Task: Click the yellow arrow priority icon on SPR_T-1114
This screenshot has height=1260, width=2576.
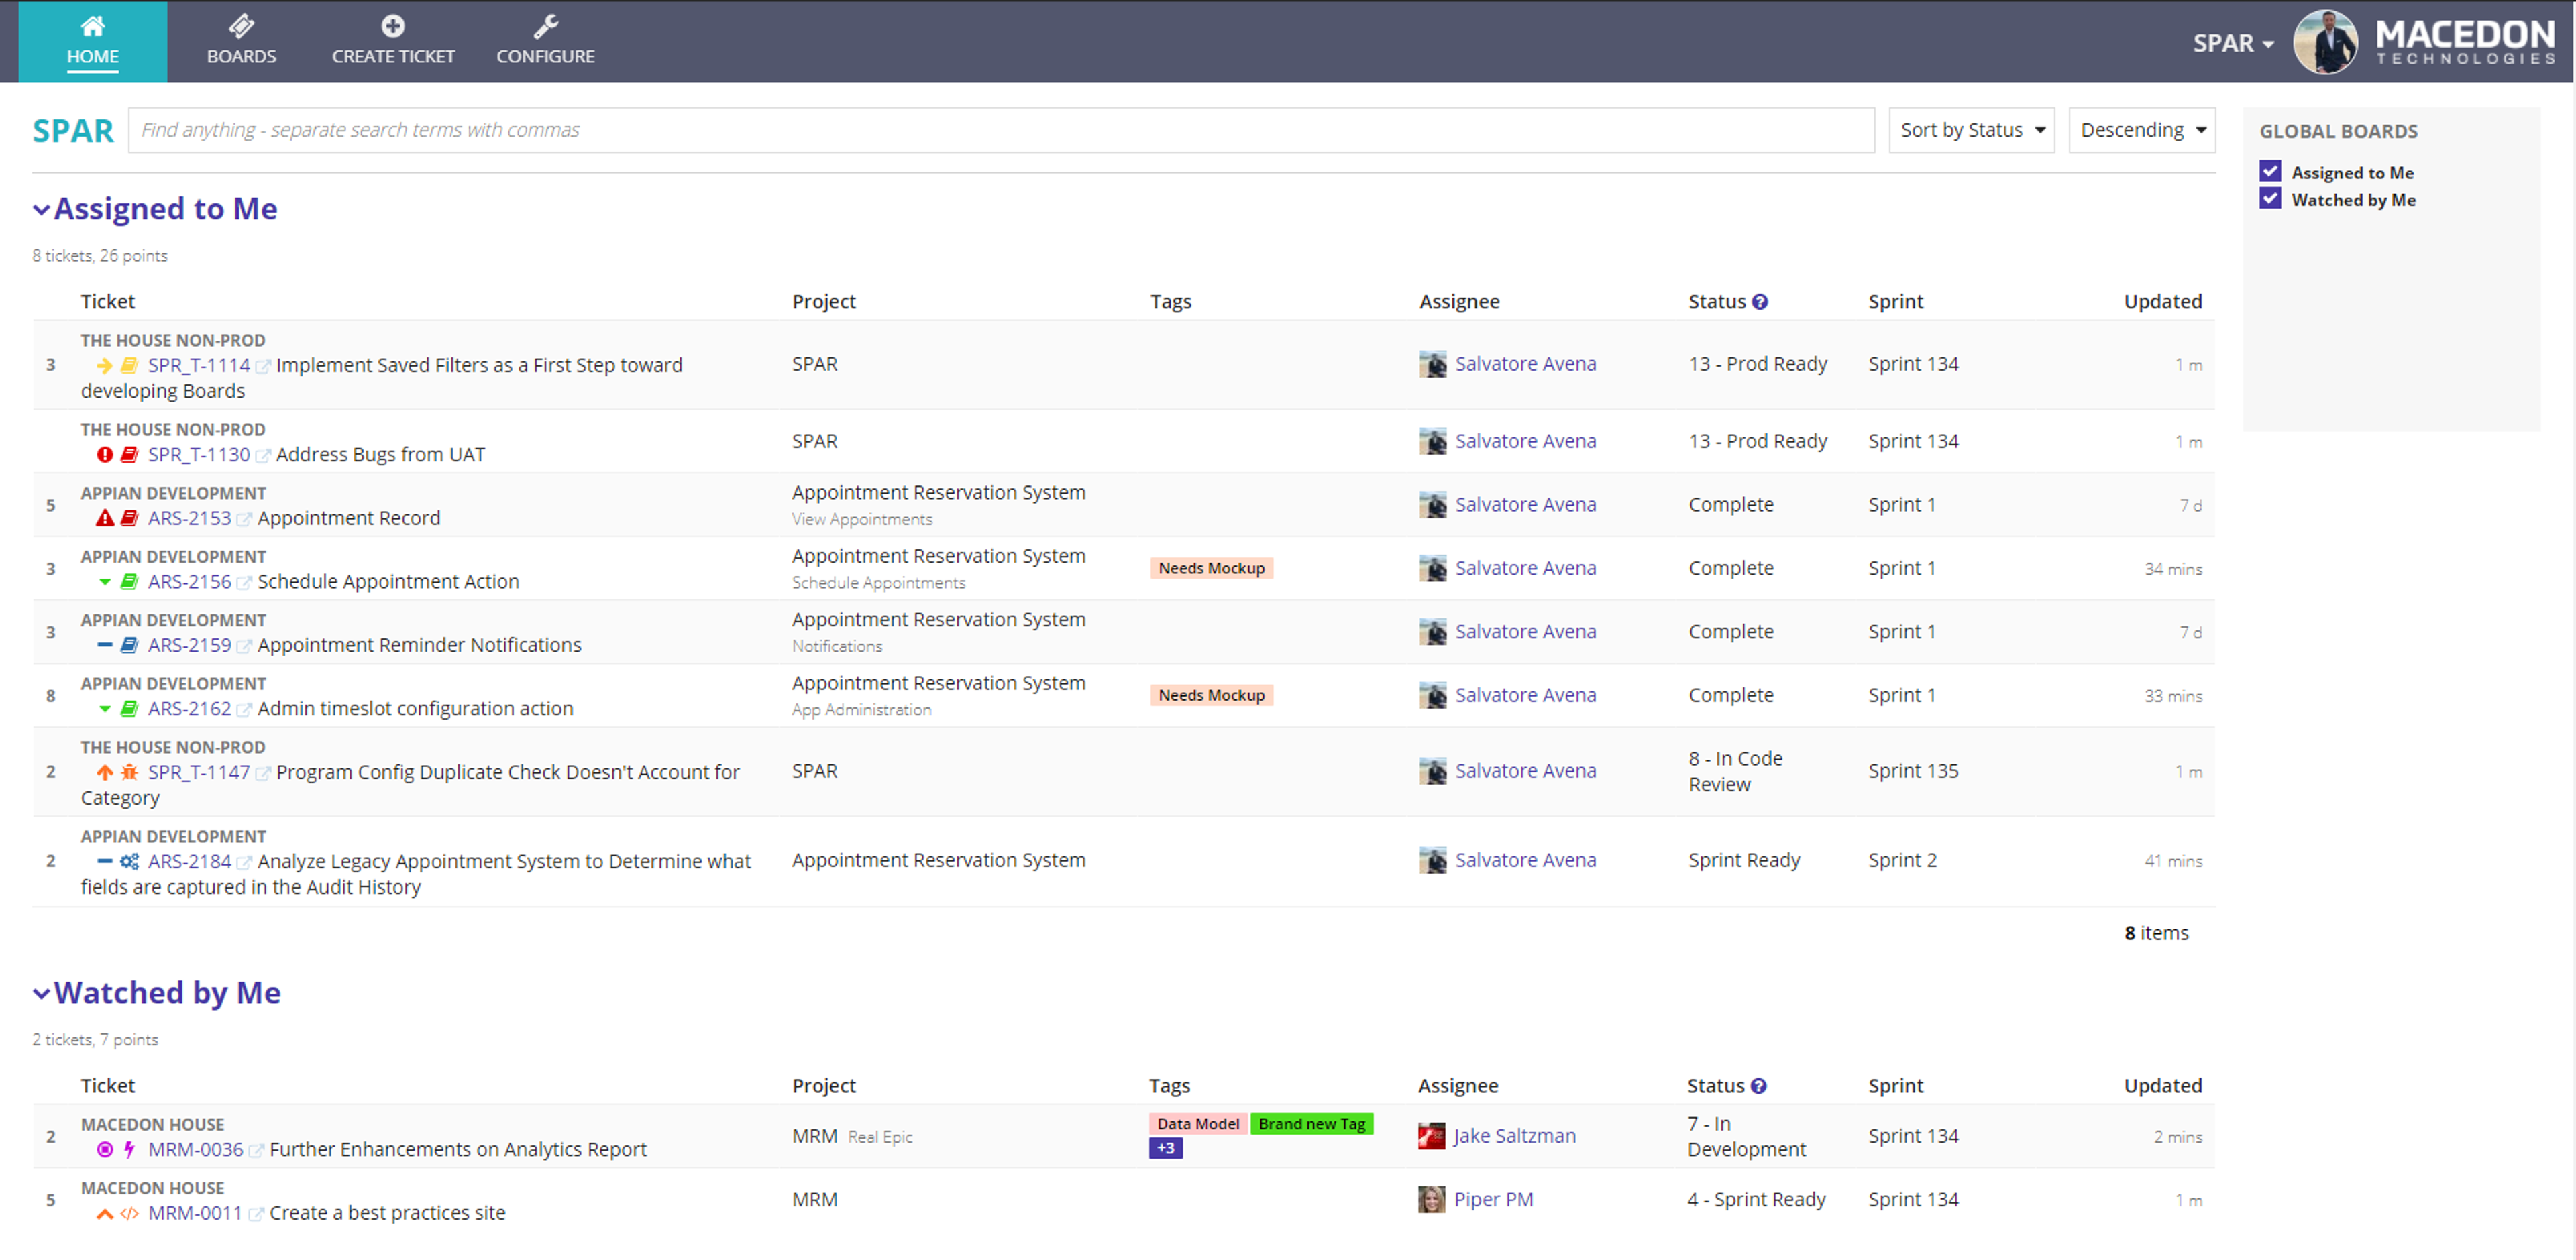Action: point(104,366)
